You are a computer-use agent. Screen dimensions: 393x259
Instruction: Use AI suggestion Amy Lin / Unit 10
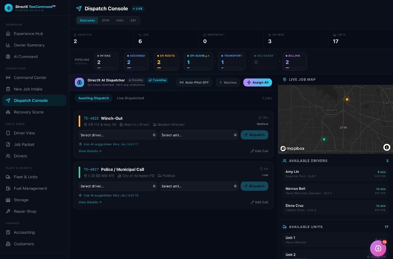click(109, 195)
